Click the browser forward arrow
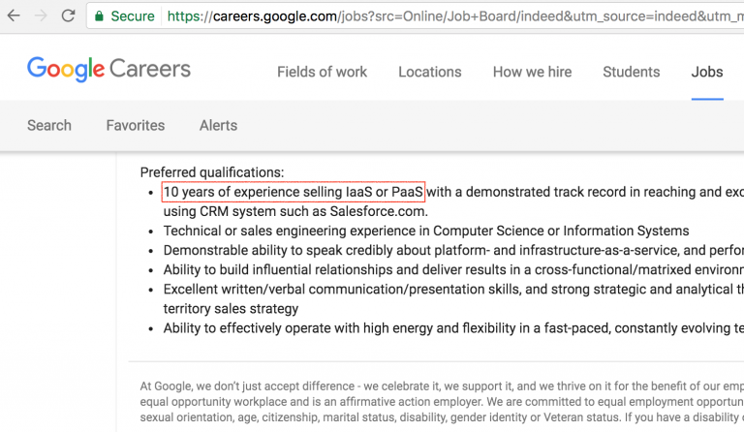Image resolution: width=744 pixels, height=432 pixels. coord(41,15)
